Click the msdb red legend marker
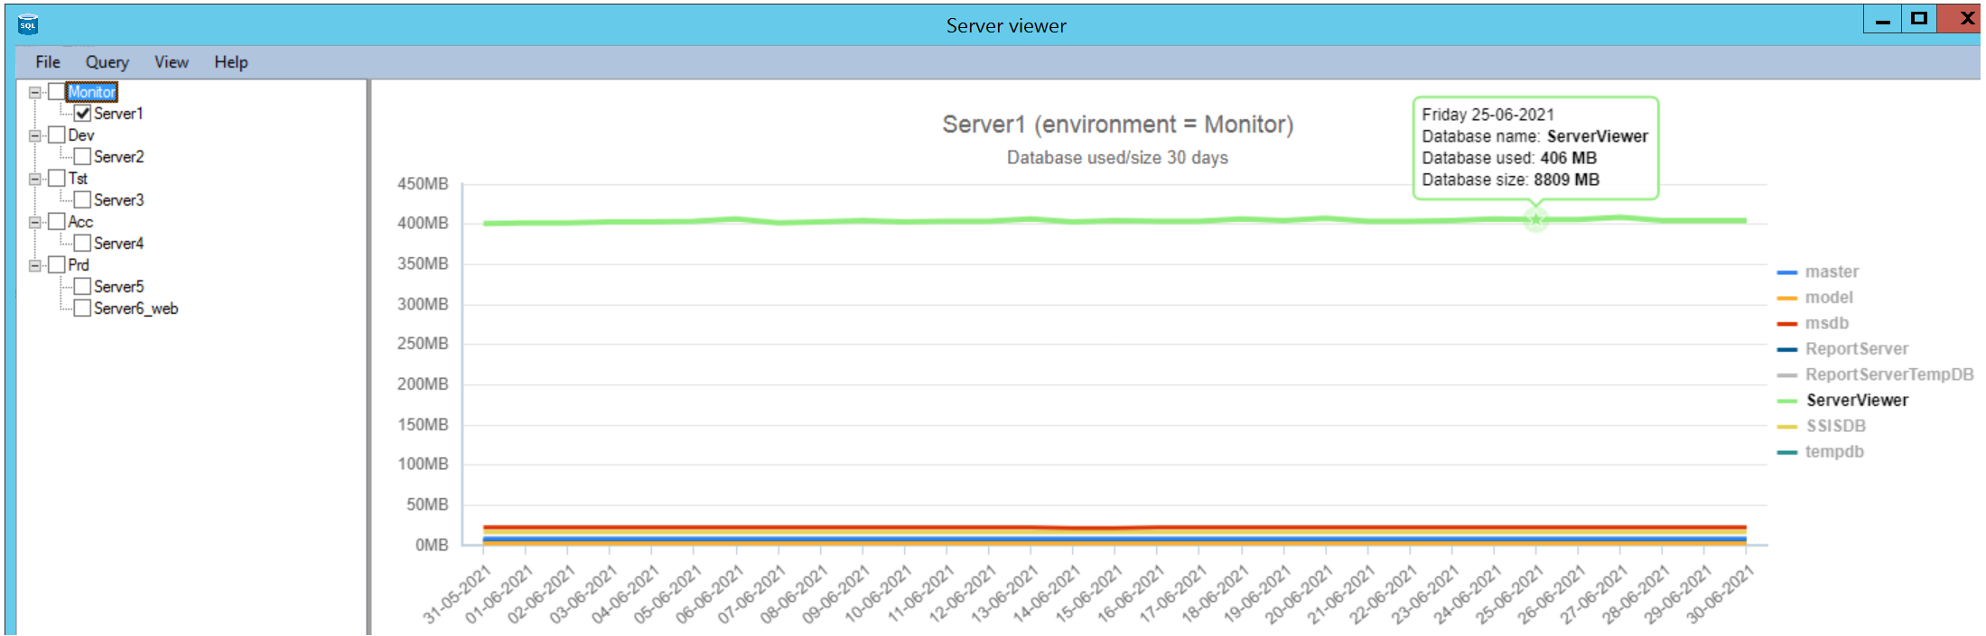This screenshot has width=1986, height=636. [1786, 324]
